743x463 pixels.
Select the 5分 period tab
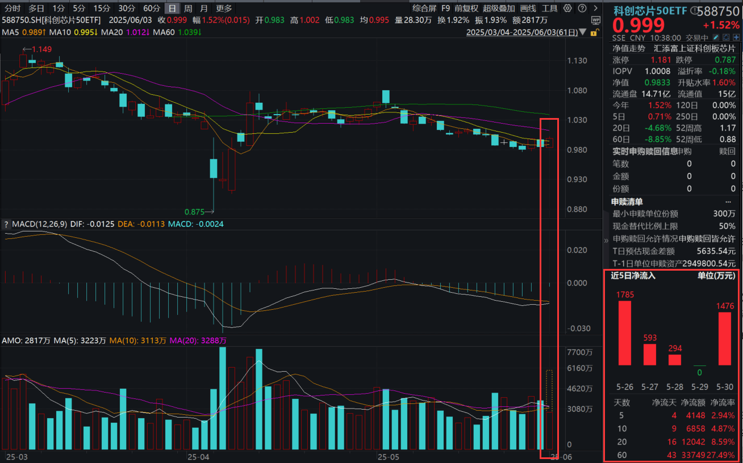79,9
